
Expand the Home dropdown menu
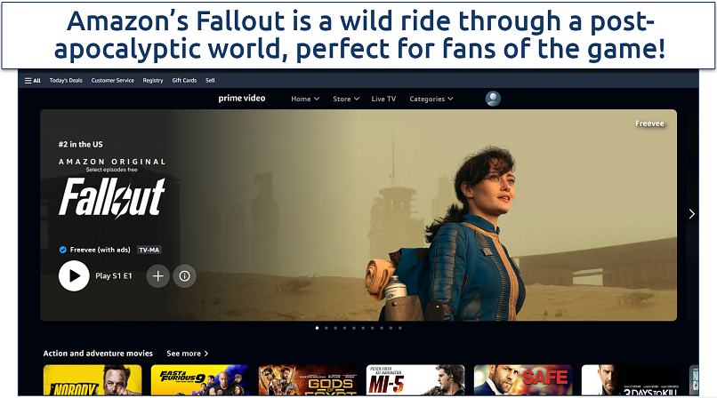point(305,99)
